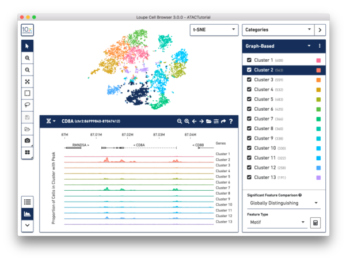Open the Graph-Based three-dot options menu

pos(319,46)
